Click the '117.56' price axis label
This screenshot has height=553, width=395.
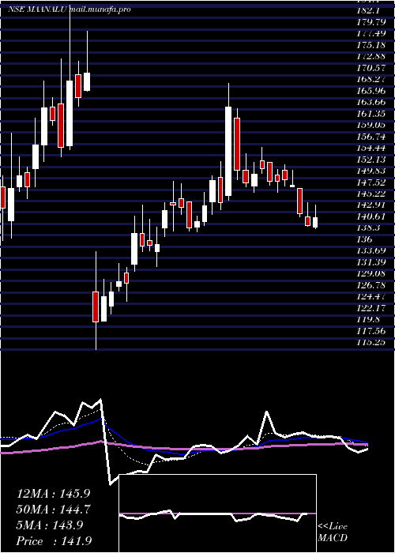pyautogui.click(x=371, y=331)
